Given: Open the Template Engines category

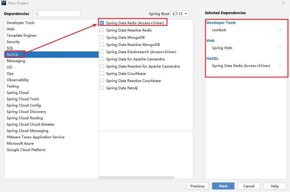Looking at the screenshot, I should [52, 36].
